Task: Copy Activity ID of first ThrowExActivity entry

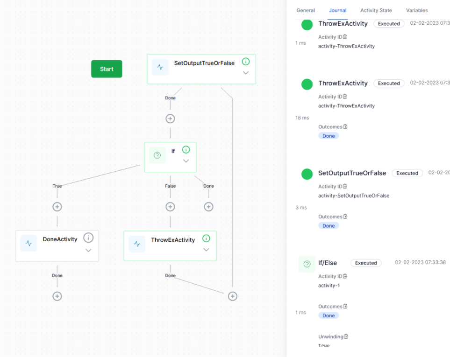Action: tap(345, 37)
